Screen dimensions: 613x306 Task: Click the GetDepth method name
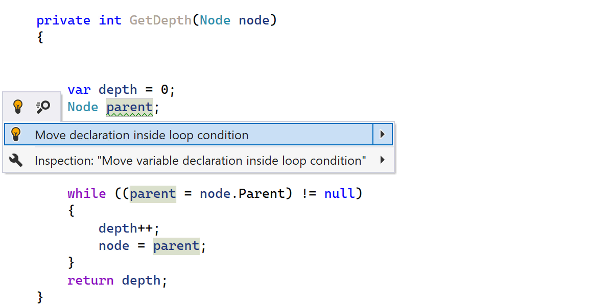160,20
